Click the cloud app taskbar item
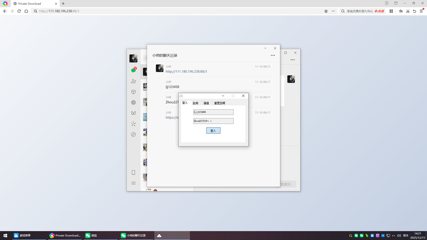The width and height of the screenshot is (427, 240). click(x=172, y=235)
